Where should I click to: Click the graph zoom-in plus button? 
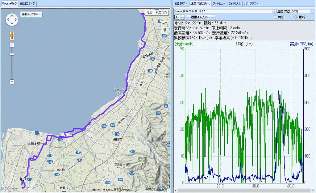(x=177, y=17)
